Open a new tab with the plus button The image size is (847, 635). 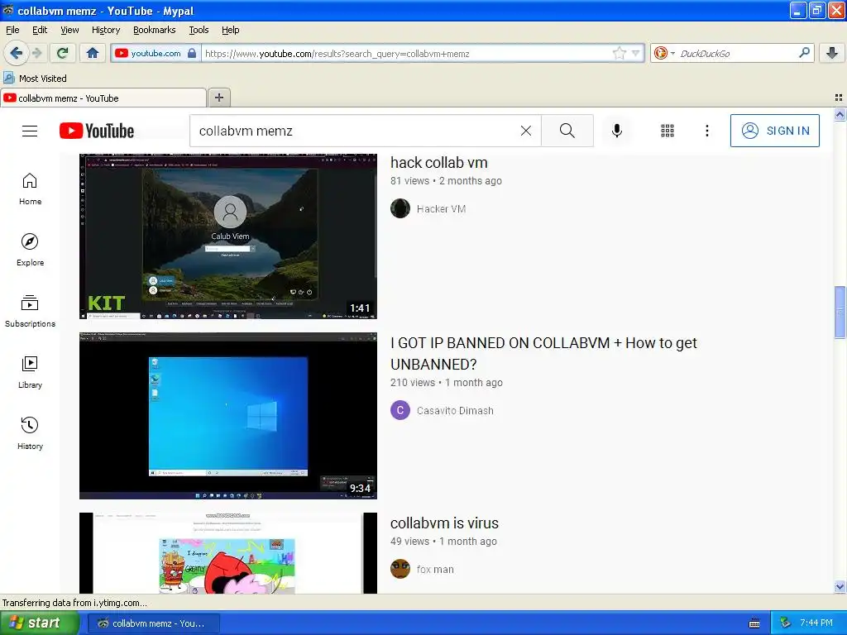click(218, 98)
